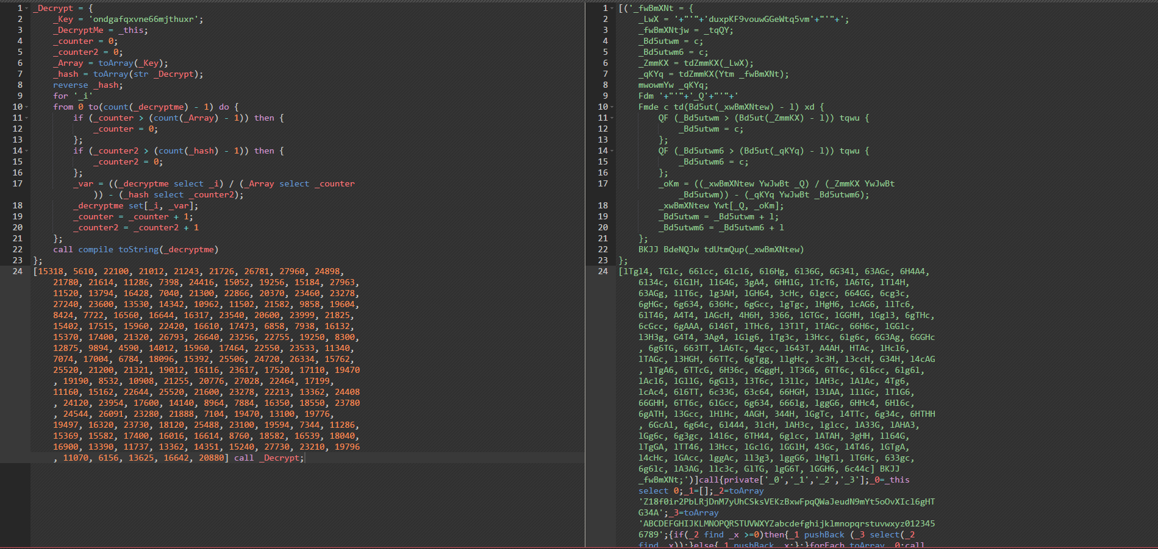This screenshot has height=549, width=1158.
Task: Click line number 24 in the left gutter
Action: [x=17, y=272]
